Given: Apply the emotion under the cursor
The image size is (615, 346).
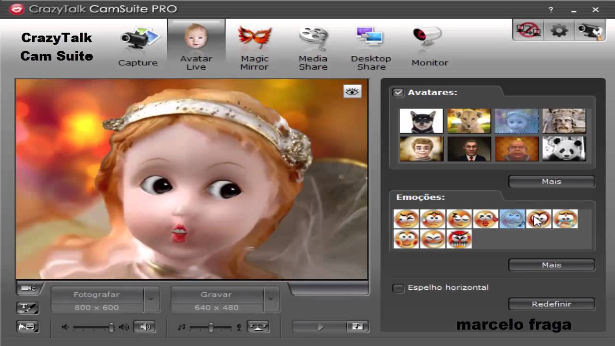Looking at the screenshot, I should click(538, 219).
